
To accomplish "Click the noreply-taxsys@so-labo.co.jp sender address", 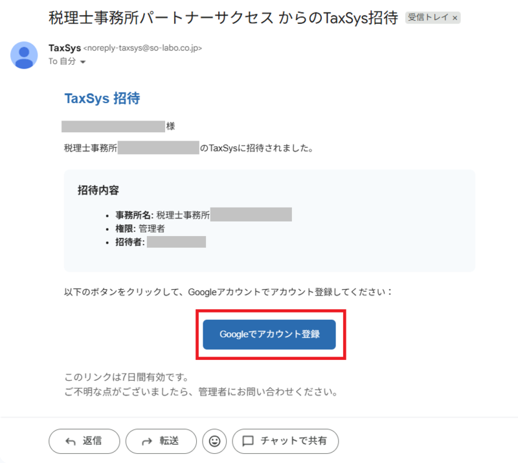I will pos(142,48).
